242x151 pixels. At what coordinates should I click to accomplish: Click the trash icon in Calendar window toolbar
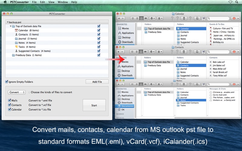pyautogui.click(x=184, y=18)
